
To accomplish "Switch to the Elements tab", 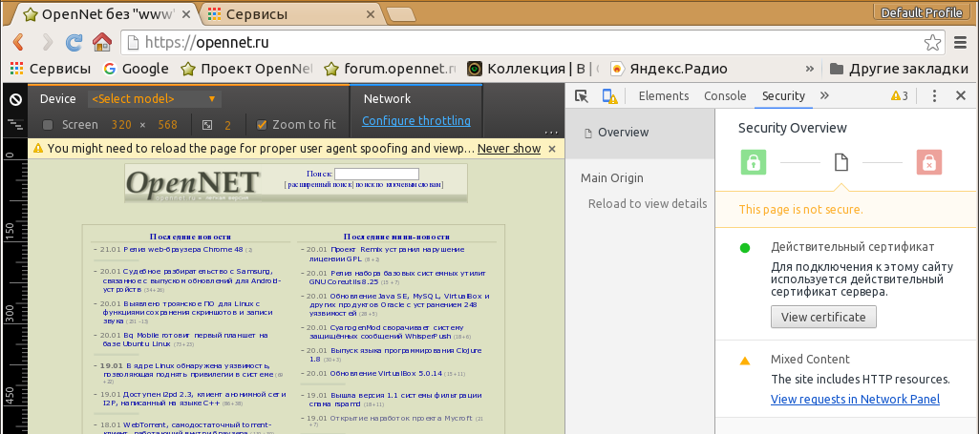I will click(x=663, y=96).
